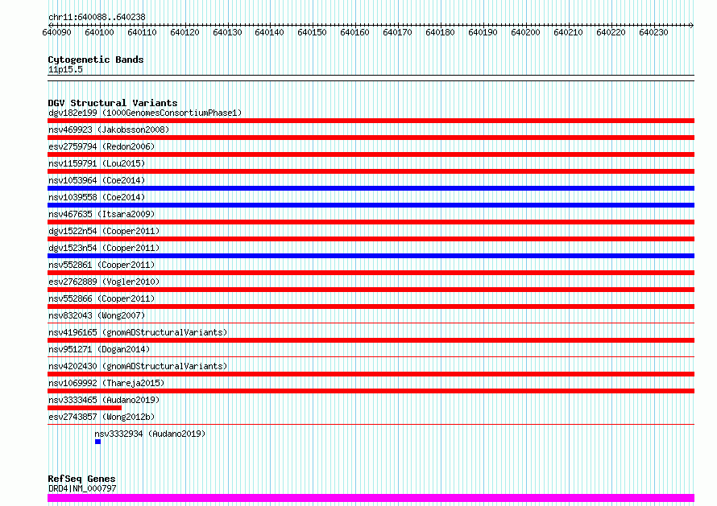Open nsv552861 (Cooper2011) variant label
This screenshot has width=717, height=506.
click(102, 265)
